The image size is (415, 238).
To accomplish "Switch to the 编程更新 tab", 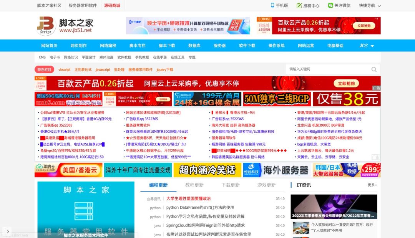I will (158, 185).
